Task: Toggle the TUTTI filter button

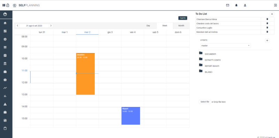Action: 183,18
